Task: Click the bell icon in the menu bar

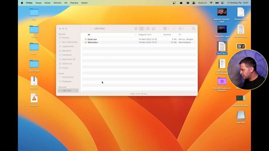Action: (181, 3)
